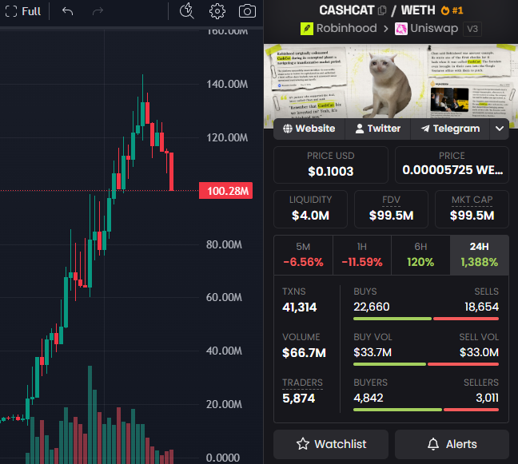Click the buy vol versus sell vol bar
Screen dimensions: 518x464
click(426, 364)
